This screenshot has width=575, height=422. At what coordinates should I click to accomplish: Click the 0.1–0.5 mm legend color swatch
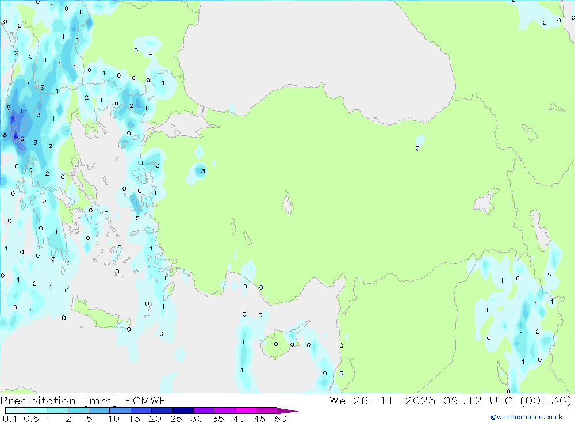pos(16,410)
